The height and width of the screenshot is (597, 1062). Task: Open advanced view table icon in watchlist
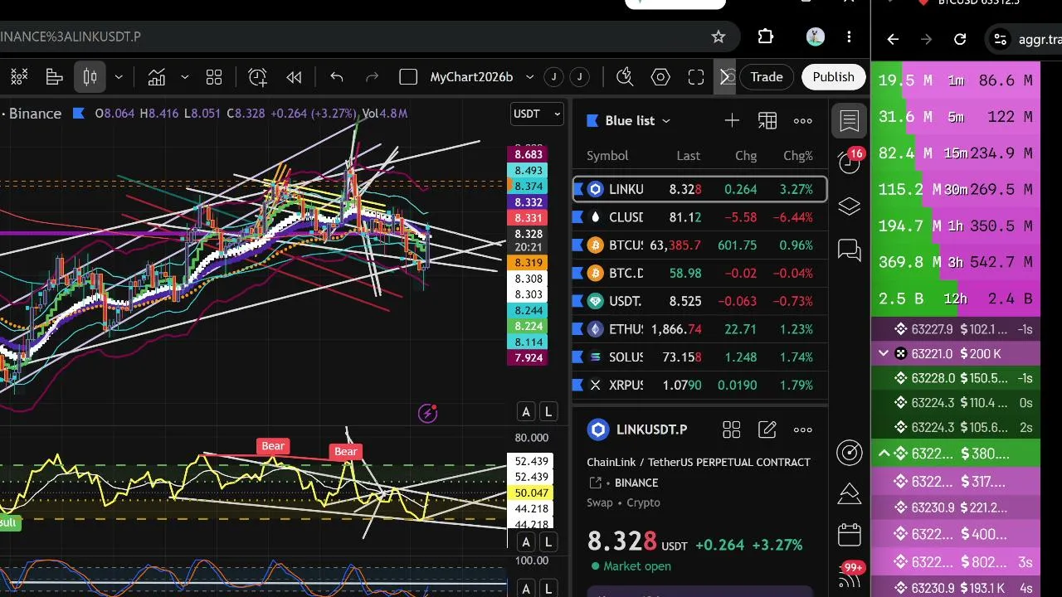tap(767, 121)
